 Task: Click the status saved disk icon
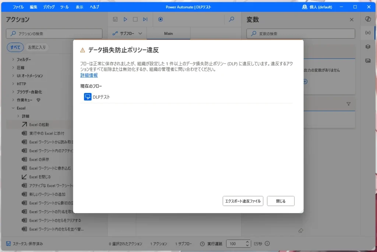(x=8, y=244)
